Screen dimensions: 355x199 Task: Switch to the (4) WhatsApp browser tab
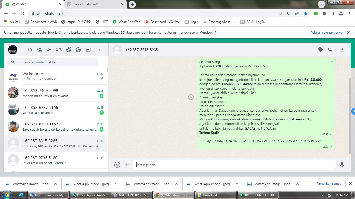tap(33, 4)
